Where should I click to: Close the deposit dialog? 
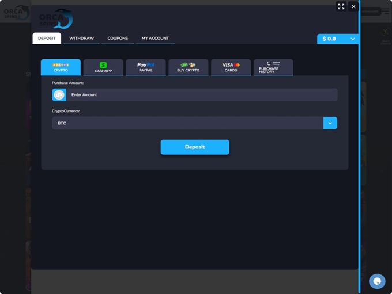[x=353, y=6]
